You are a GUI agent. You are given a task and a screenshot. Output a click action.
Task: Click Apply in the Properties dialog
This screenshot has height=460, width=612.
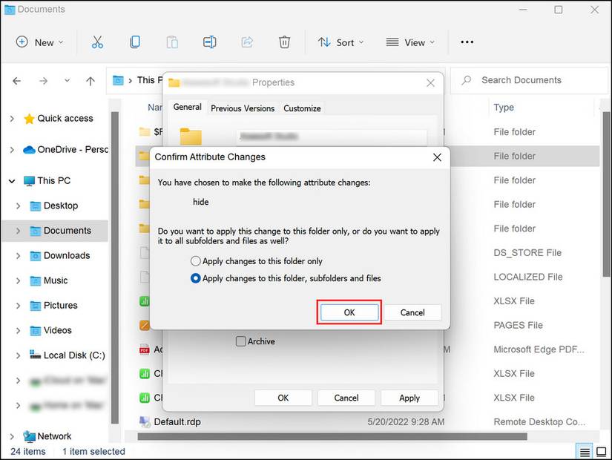[x=409, y=398]
